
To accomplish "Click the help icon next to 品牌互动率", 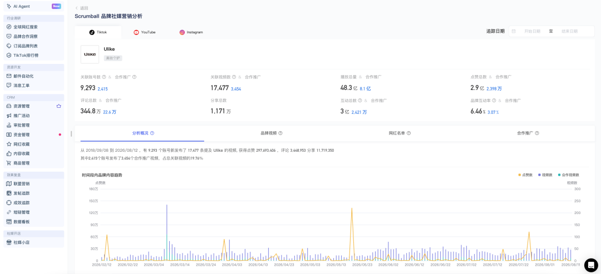I will coord(494,101).
